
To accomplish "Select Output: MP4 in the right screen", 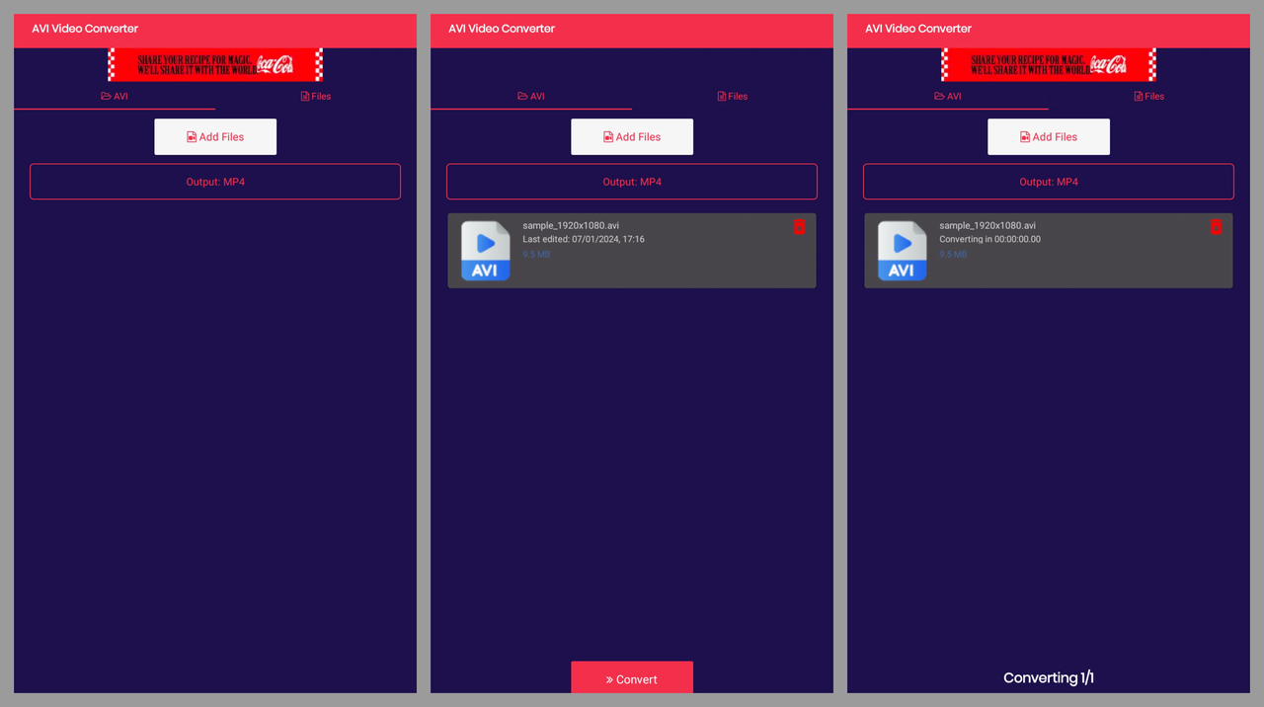I will 1049,182.
